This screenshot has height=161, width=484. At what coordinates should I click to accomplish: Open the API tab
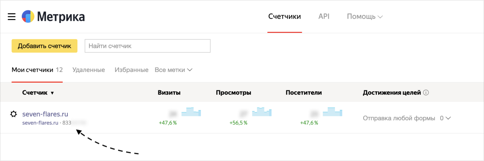tap(324, 16)
